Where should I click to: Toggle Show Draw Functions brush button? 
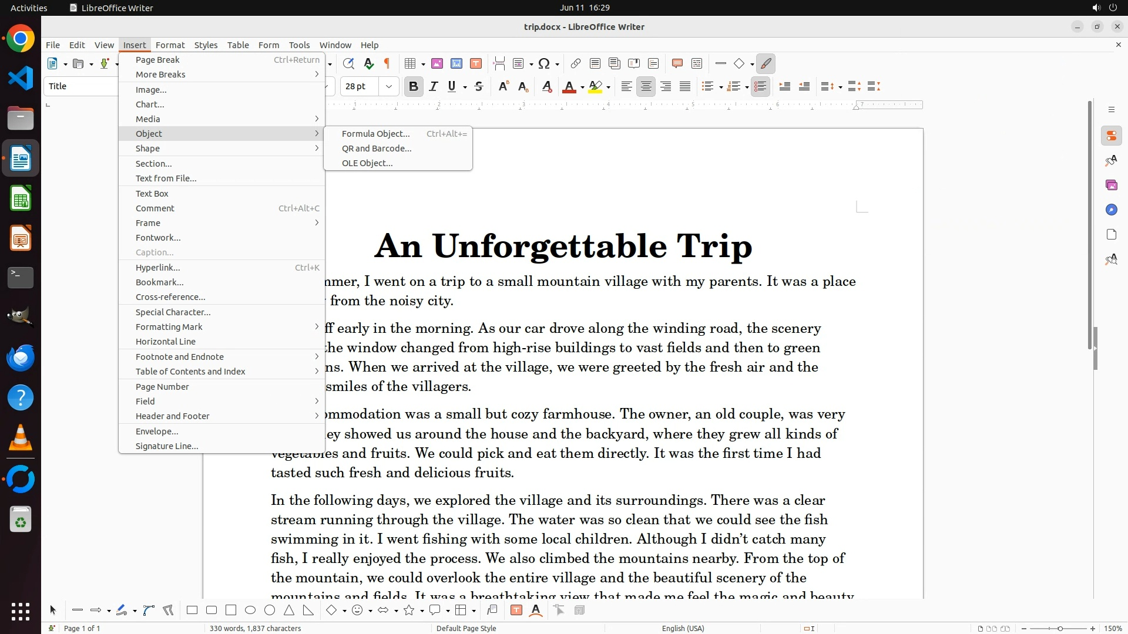pos(766,63)
